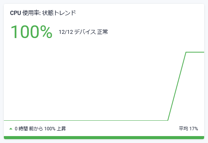Click the large green 100% value
This screenshot has width=208, height=143.
[x=31, y=32]
